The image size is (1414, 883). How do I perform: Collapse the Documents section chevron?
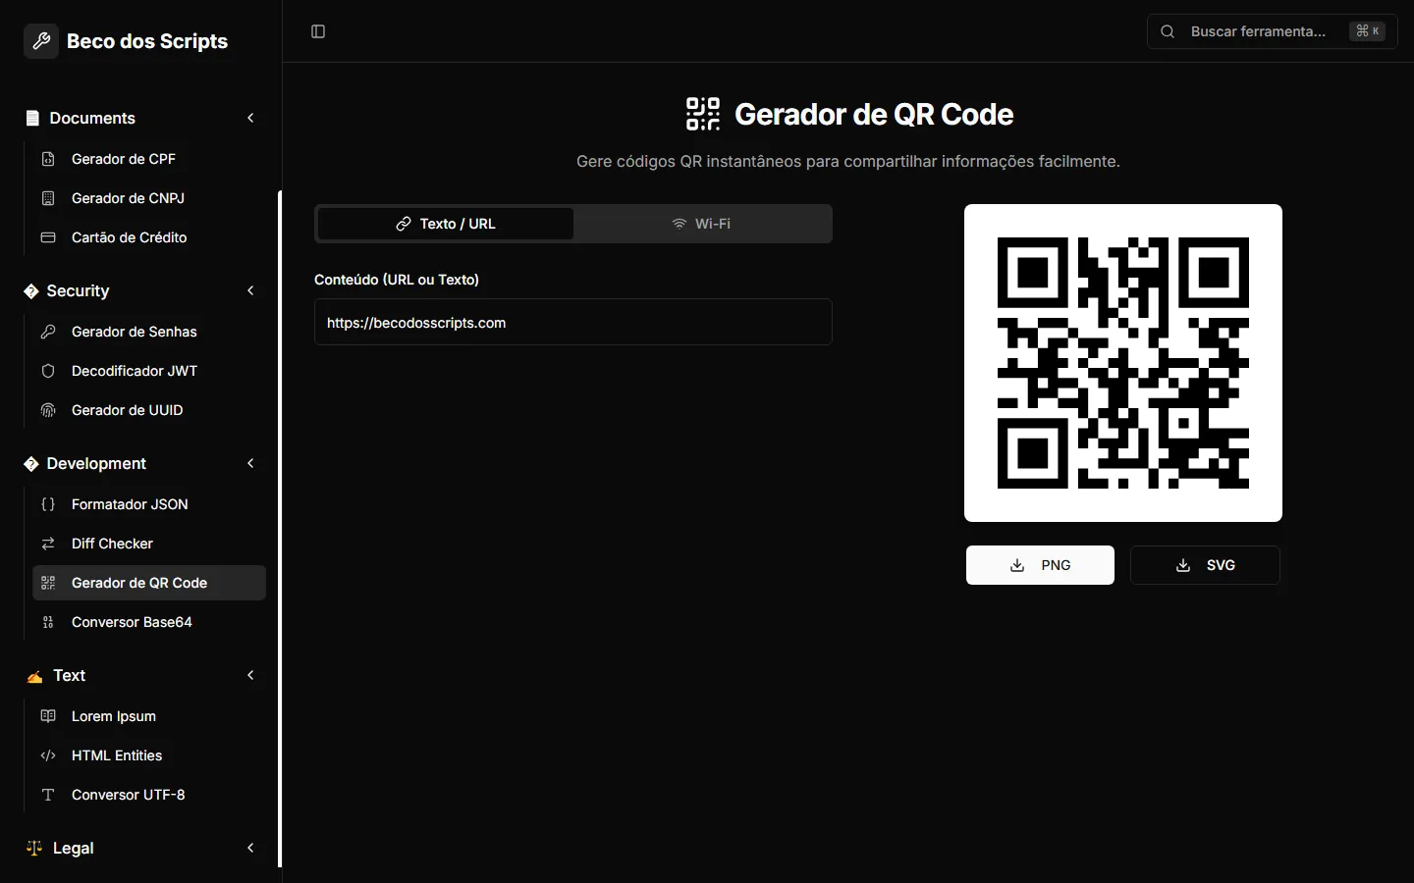(x=250, y=118)
